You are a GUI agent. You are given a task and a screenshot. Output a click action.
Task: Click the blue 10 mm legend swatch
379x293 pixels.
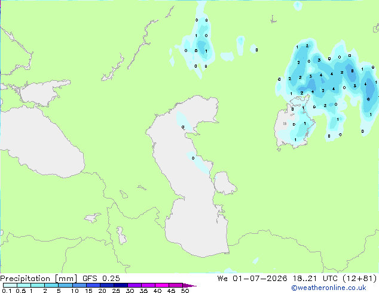pos(79,285)
